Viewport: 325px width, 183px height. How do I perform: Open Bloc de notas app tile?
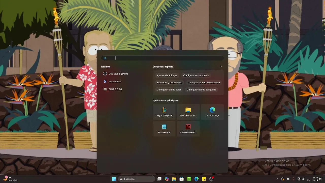[164, 129]
